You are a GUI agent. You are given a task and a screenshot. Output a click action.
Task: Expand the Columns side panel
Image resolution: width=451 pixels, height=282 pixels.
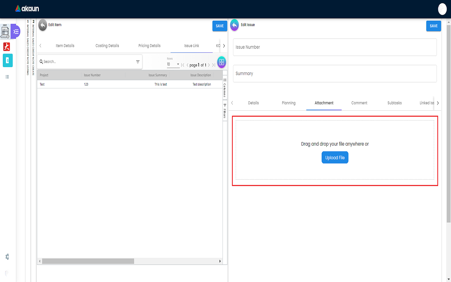225,88
